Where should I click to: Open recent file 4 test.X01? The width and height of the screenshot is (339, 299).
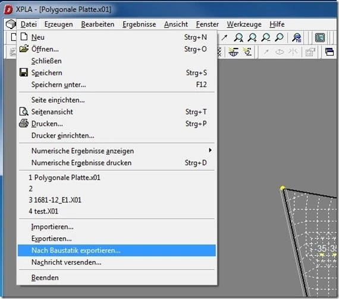pyautogui.click(x=117, y=211)
